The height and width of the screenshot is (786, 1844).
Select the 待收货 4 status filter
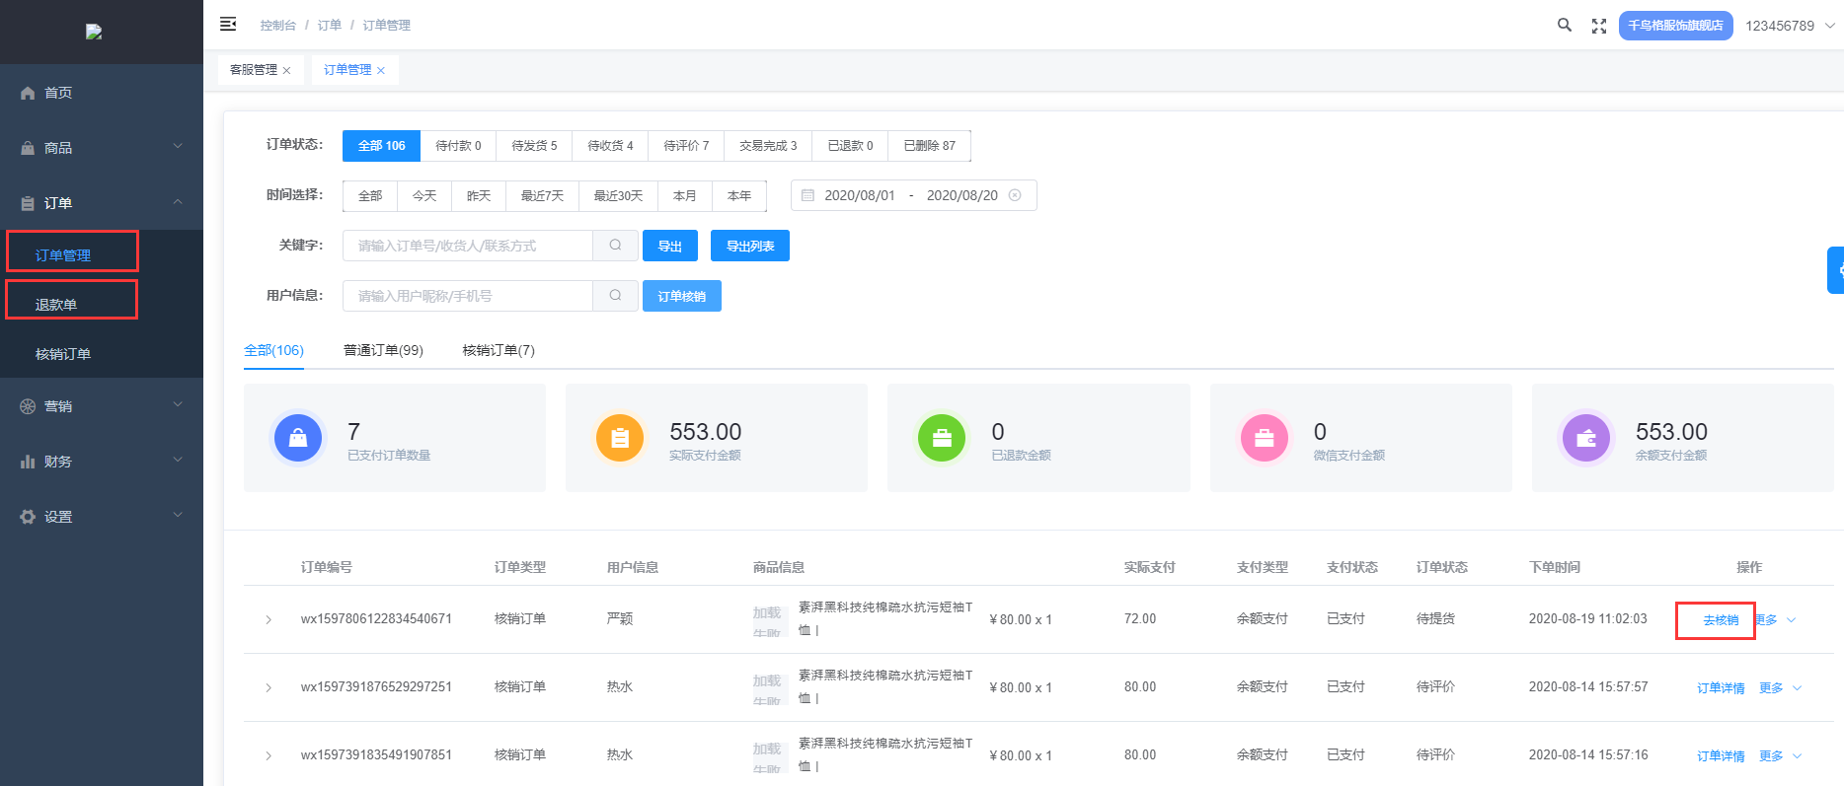[x=610, y=145]
